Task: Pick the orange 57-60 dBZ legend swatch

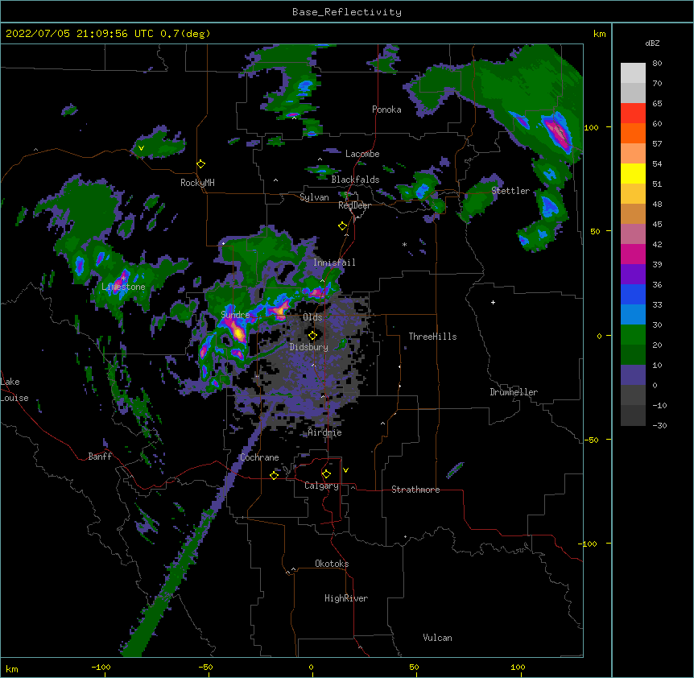Action: (x=633, y=133)
